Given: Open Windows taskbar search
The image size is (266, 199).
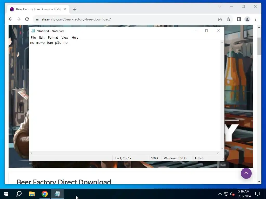Looking at the screenshot, I should 19,194.
